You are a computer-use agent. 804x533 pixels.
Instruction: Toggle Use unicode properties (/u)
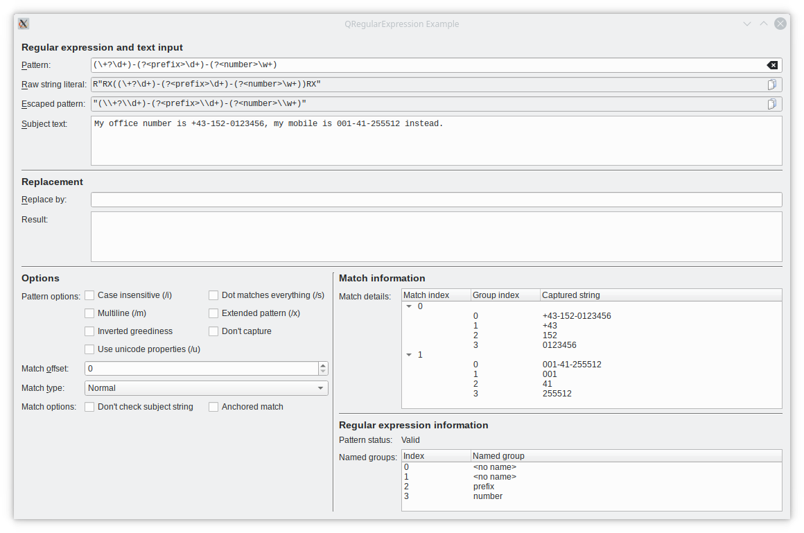click(89, 349)
